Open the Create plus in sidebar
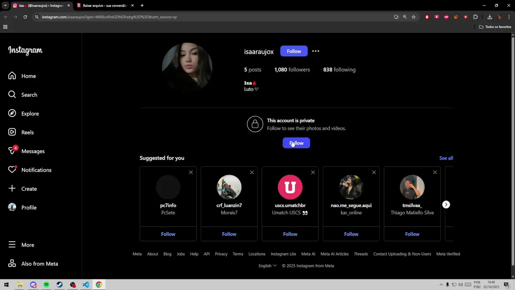The image size is (515, 290). (x=12, y=188)
